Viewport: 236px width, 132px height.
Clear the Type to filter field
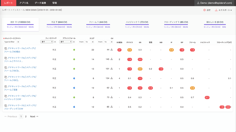[18, 42]
